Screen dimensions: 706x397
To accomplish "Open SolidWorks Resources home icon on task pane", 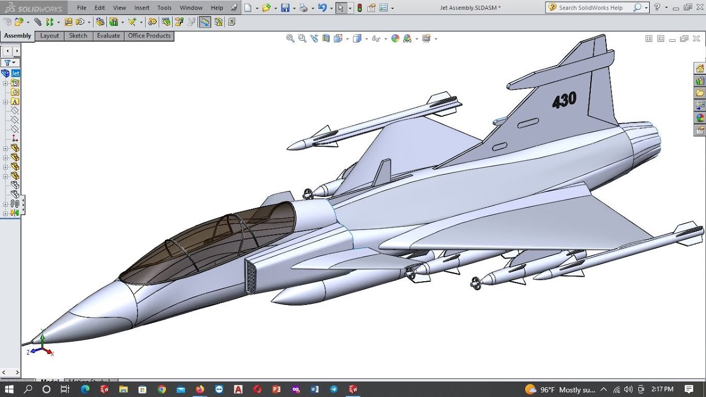I will coord(700,68).
